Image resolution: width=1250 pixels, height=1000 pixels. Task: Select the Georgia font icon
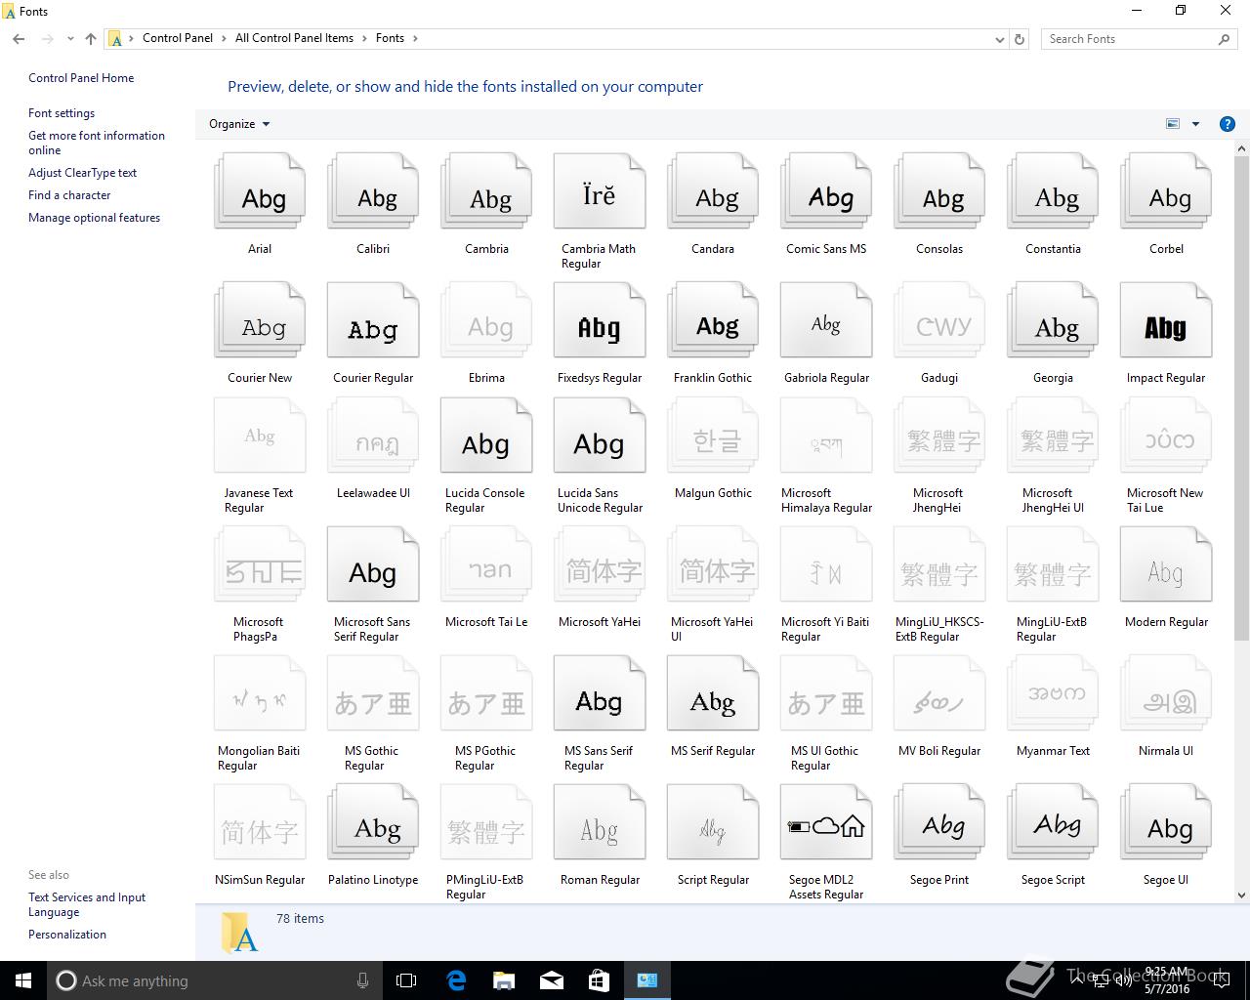point(1053,320)
